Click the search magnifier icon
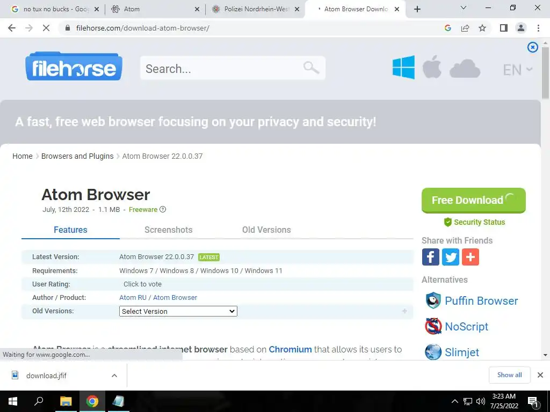The image size is (550, 412). (x=311, y=67)
